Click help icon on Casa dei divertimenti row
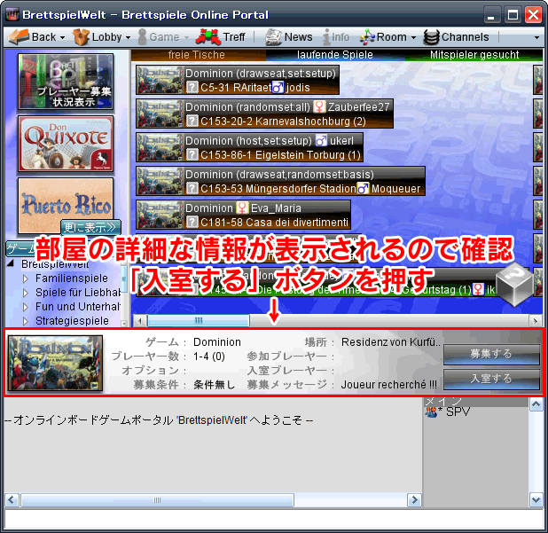The image size is (548, 533). pyautogui.click(x=192, y=222)
